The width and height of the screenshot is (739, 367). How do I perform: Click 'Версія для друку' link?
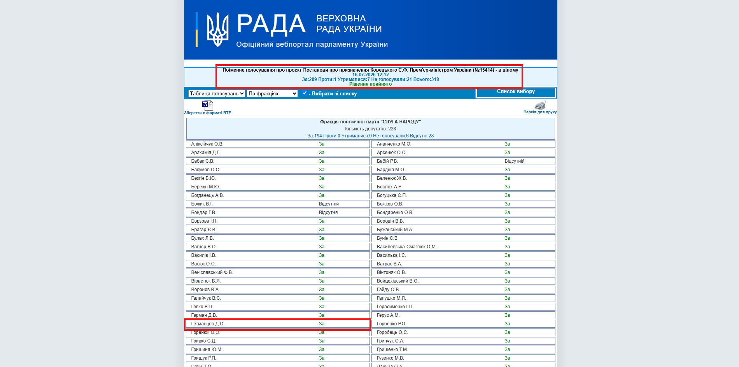click(540, 112)
